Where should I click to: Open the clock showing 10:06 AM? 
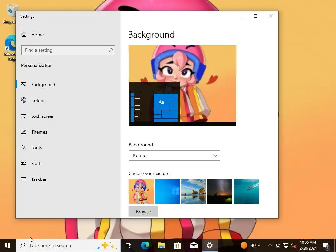click(x=308, y=245)
